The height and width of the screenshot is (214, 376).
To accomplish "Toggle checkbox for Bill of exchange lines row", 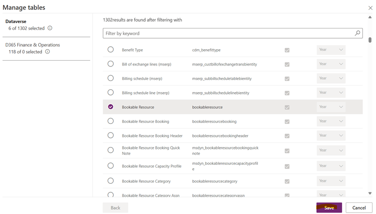I will point(287,64).
